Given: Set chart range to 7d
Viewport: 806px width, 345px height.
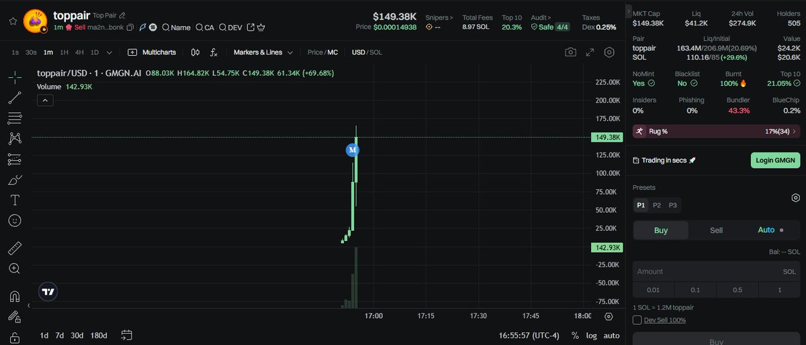Looking at the screenshot, I should click(60, 335).
